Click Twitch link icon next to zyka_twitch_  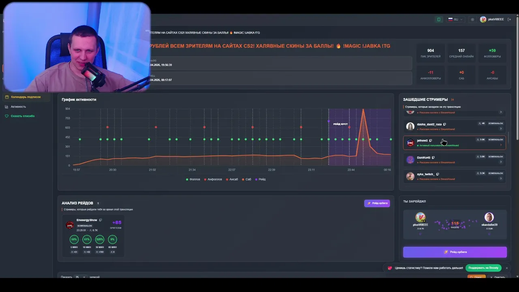[x=438, y=174]
